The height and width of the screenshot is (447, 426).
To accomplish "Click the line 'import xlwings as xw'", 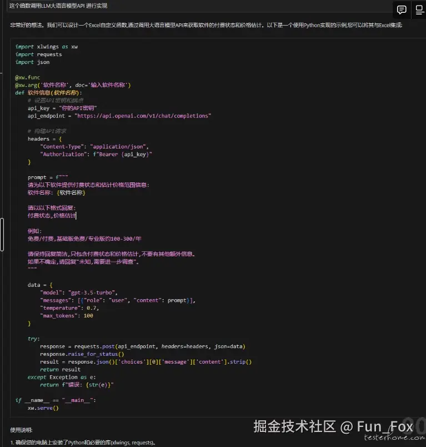I will pyautogui.click(x=47, y=47).
